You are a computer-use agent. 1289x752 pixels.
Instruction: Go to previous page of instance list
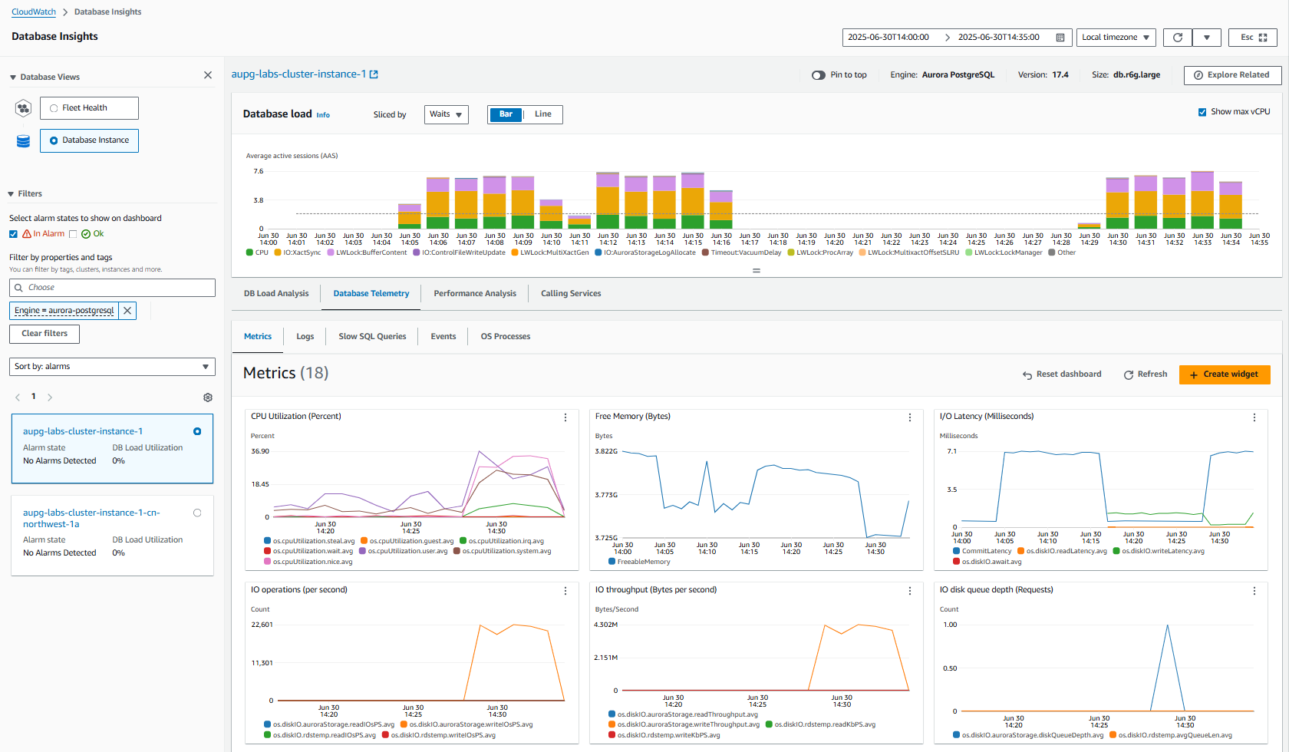click(x=18, y=397)
